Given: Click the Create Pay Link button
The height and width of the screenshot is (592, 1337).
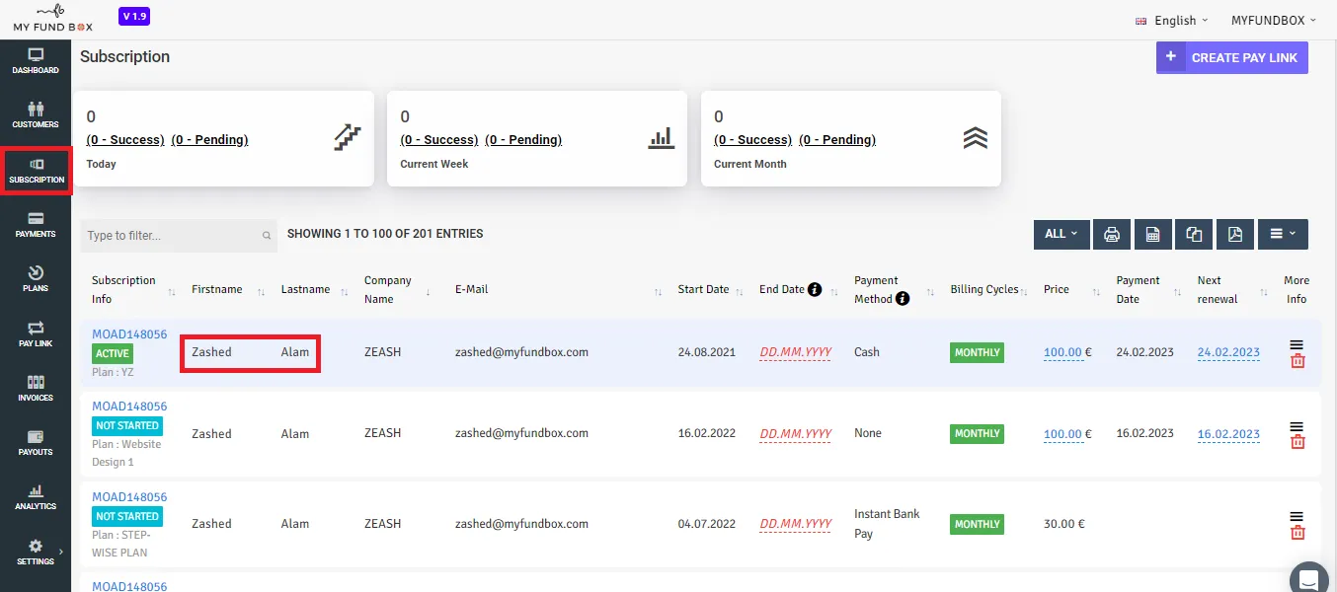Looking at the screenshot, I should [x=1232, y=57].
